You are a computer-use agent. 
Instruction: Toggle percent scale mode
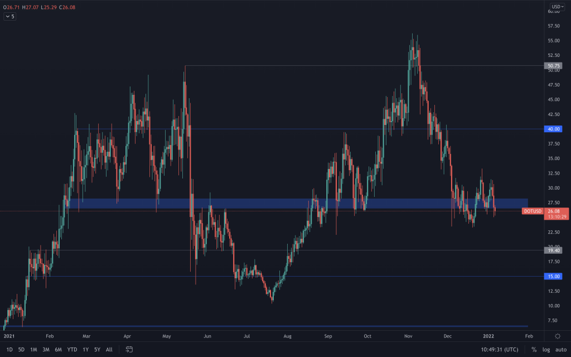pos(534,349)
